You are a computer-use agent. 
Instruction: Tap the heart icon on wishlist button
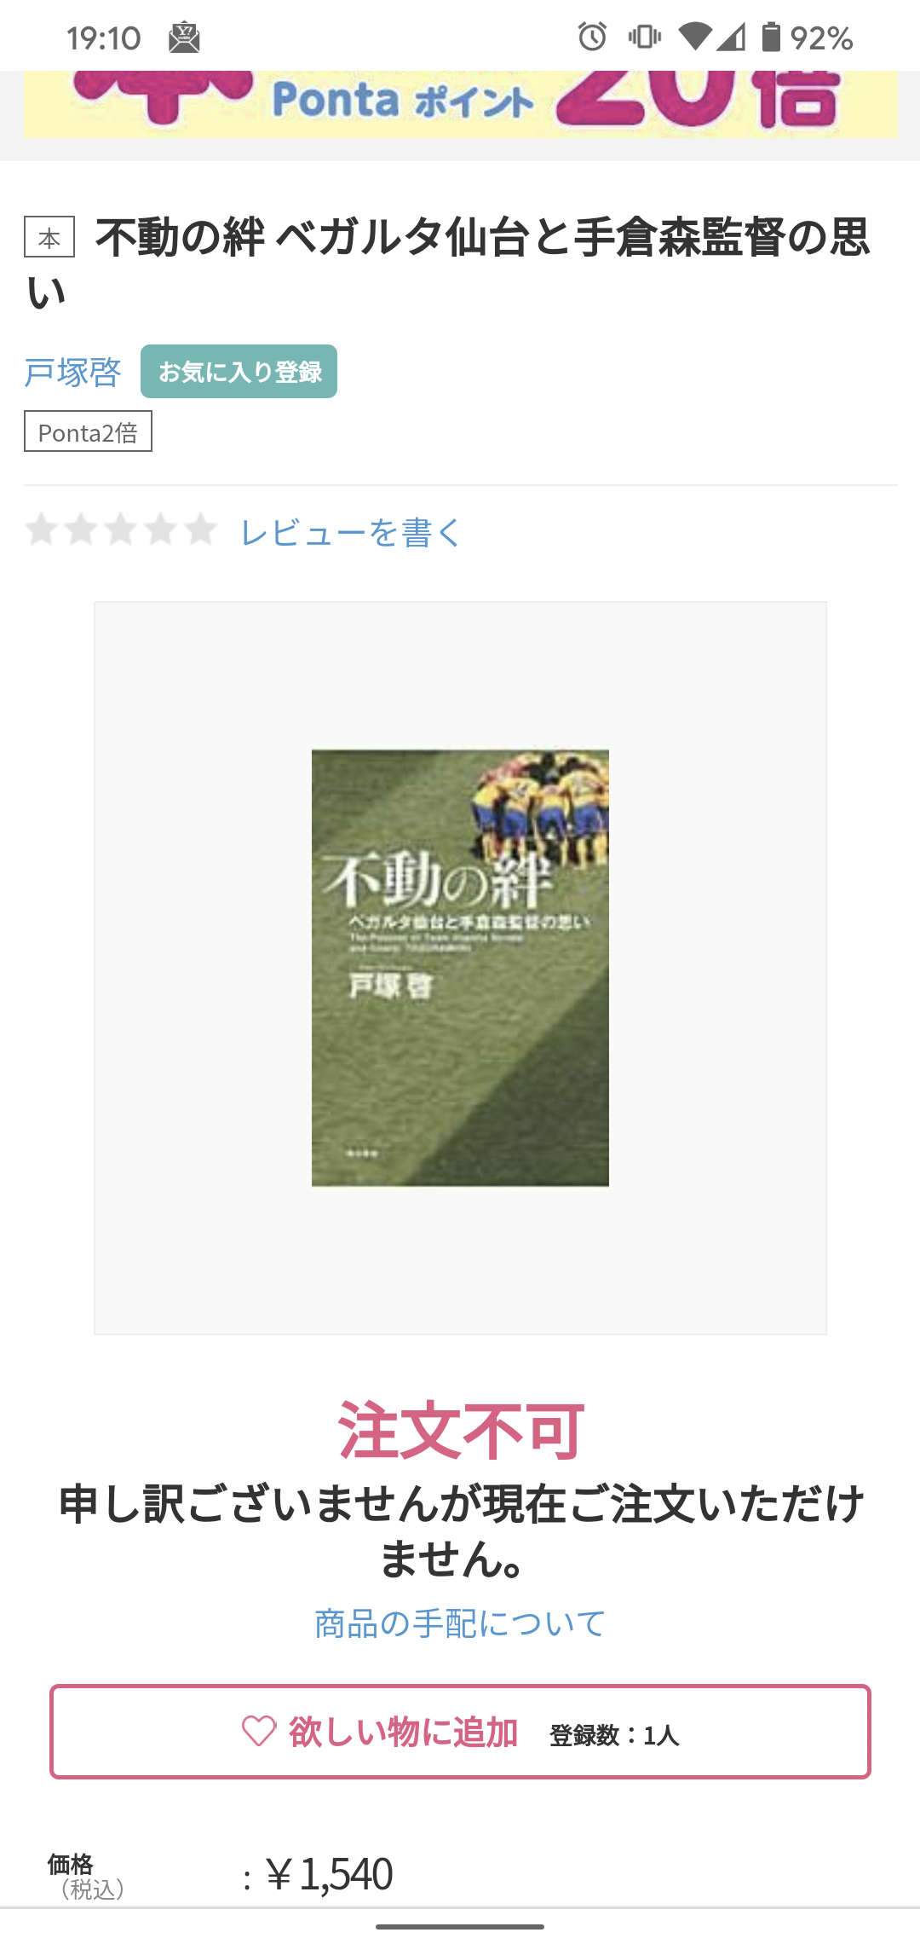[x=259, y=1732]
